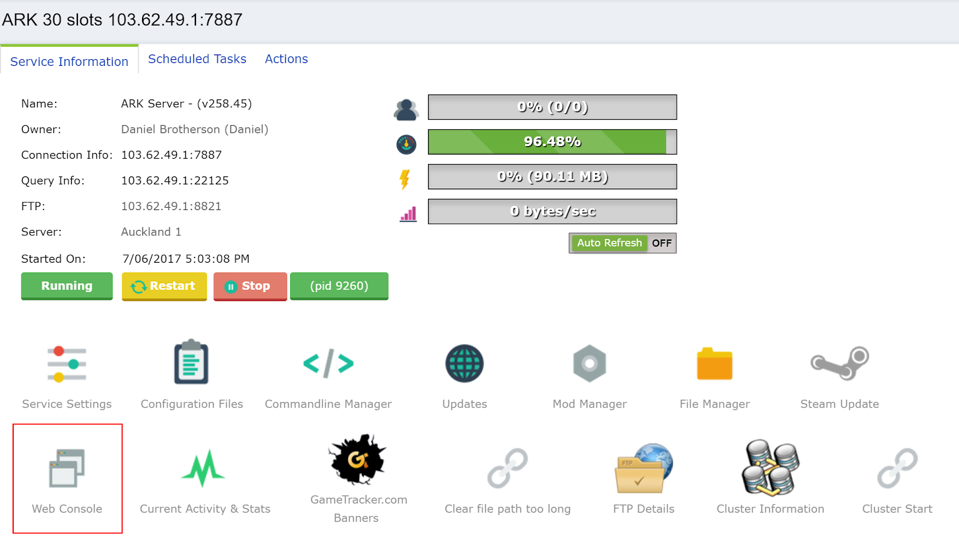
Task: Click the Commandline Manager label text
Action: 328,404
